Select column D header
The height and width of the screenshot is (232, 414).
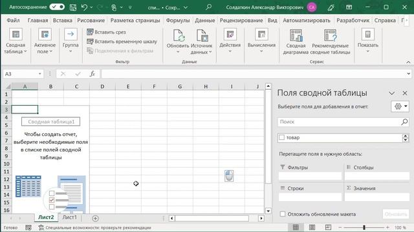(x=102, y=86)
